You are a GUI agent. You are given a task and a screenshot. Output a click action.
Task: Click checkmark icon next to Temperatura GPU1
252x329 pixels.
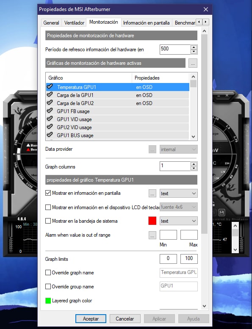(50, 87)
